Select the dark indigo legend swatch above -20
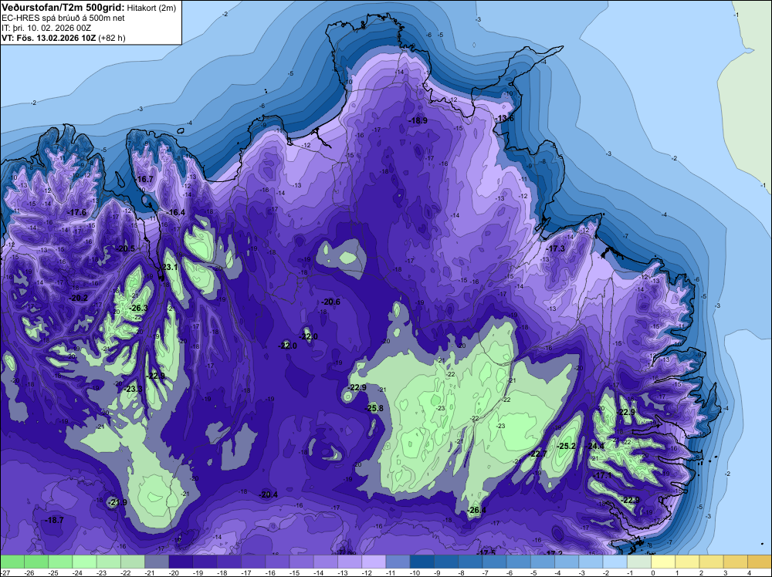772x577 pixels. pos(181,562)
